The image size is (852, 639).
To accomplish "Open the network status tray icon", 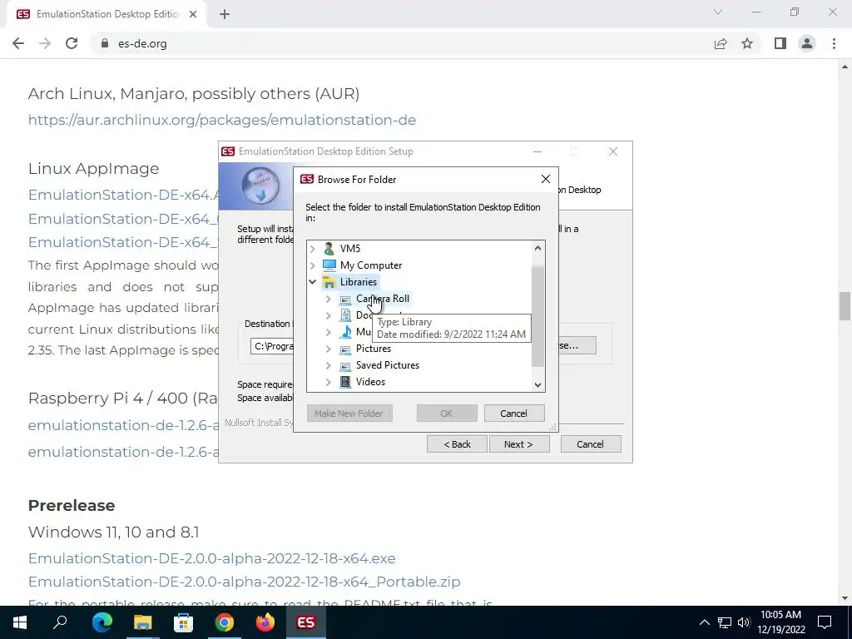I will pos(725,622).
